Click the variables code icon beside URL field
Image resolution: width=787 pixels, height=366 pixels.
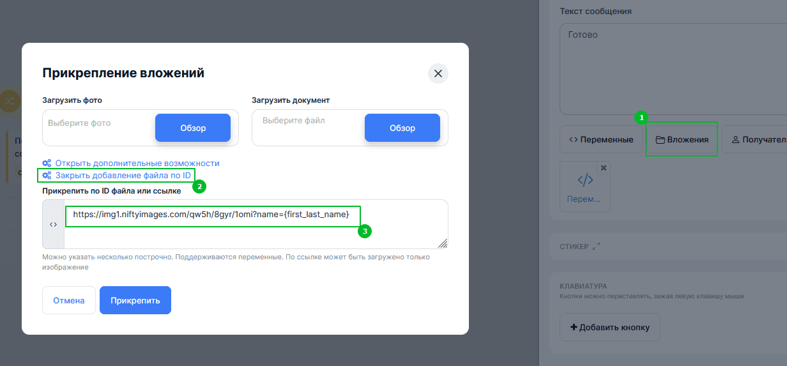click(x=53, y=224)
